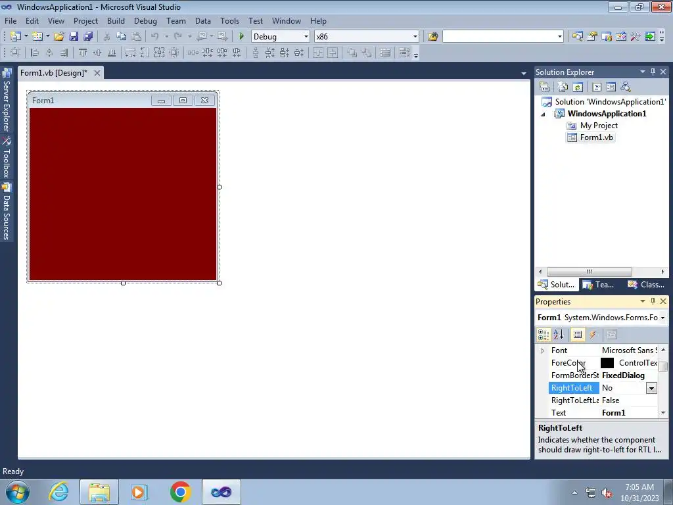Open the Tools menu

[x=229, y=21]
